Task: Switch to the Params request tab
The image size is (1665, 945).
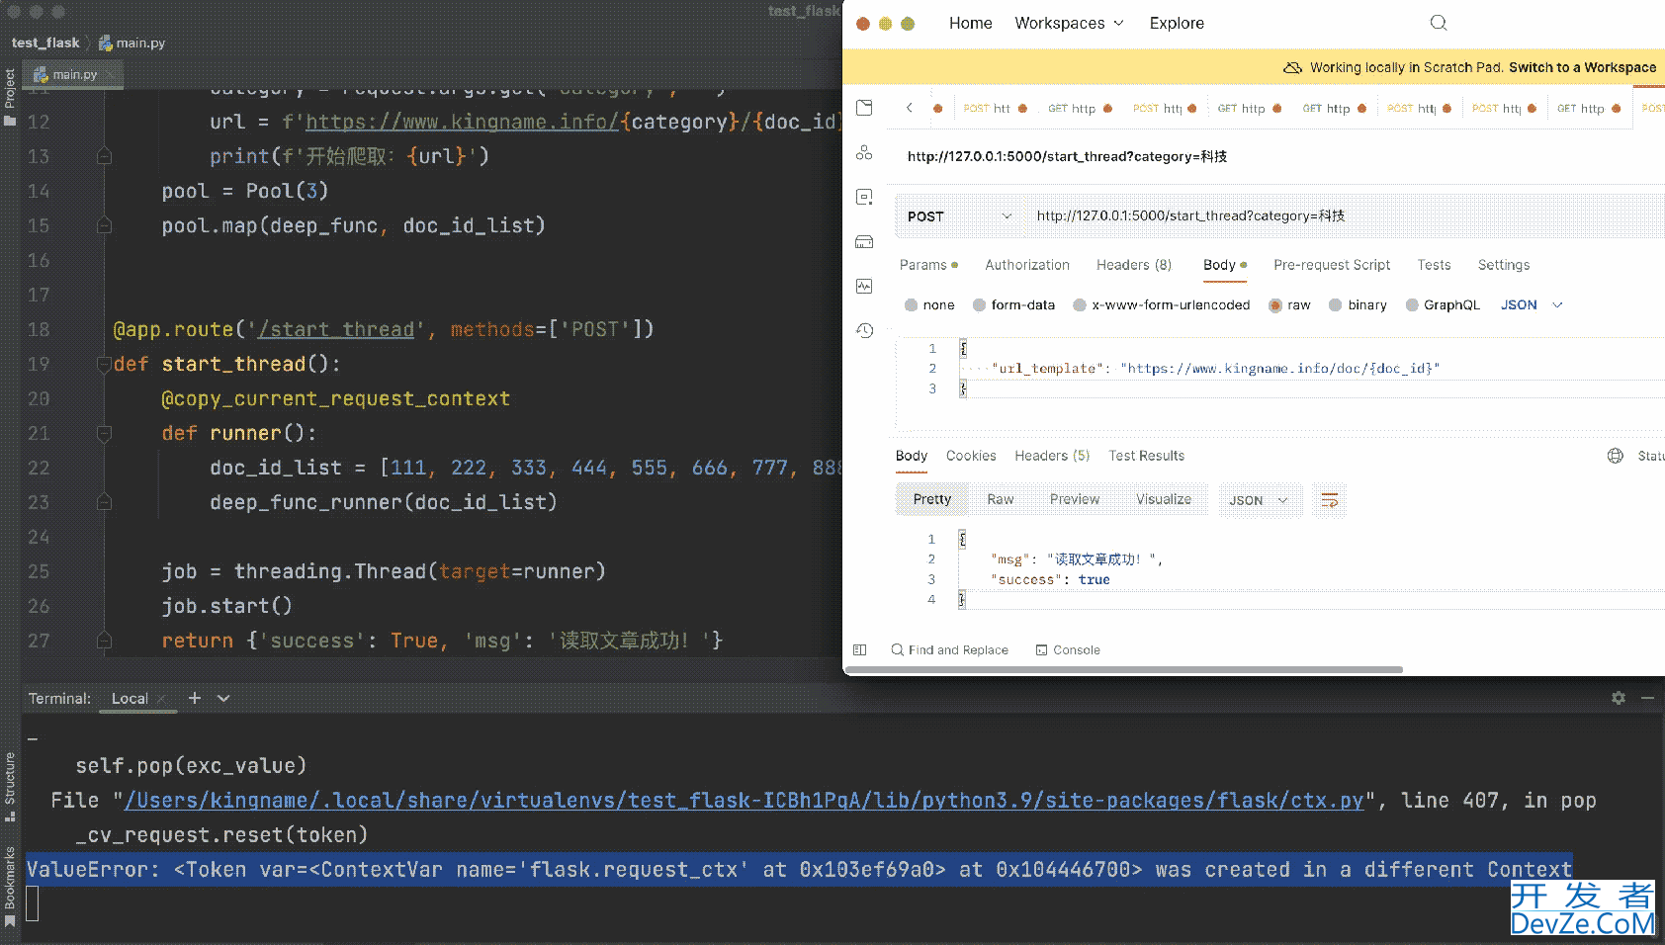Action: [x=923, y=265]
